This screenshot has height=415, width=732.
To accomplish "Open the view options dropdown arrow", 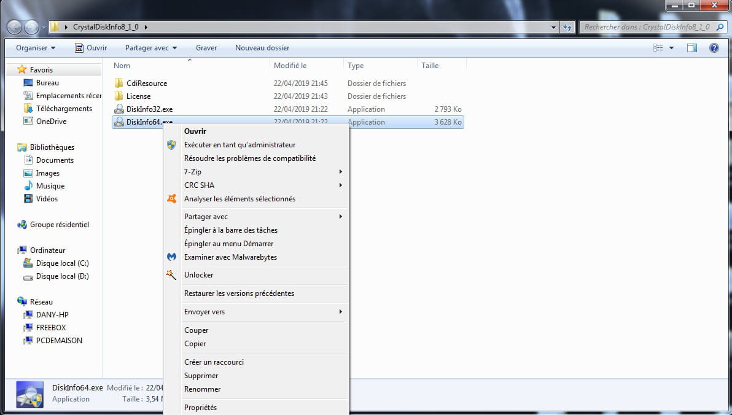I will (671, 48).
